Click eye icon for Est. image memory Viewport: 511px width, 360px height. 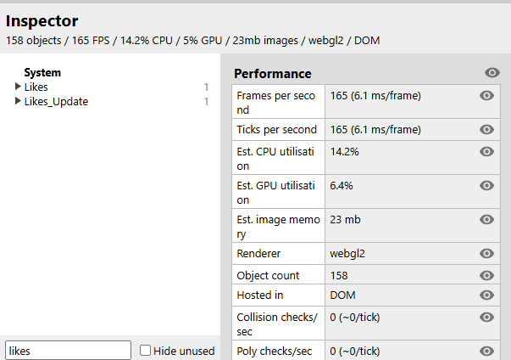click(x=486, y=220)
